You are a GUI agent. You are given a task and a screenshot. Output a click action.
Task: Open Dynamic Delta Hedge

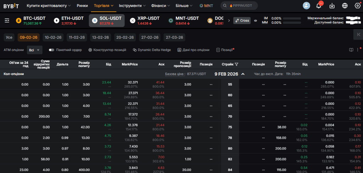pos(152,50)
